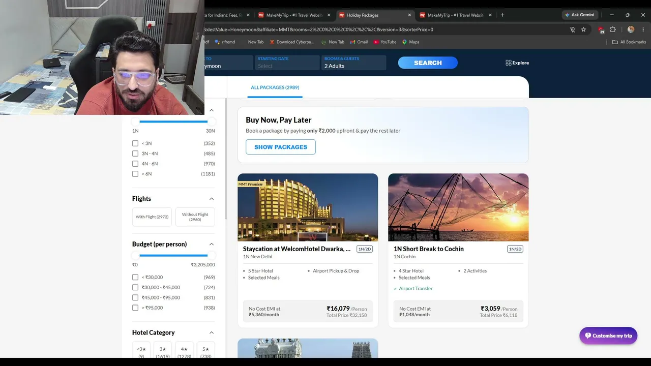Bookmark this page with the star icon
The image size is (651, 366).
click(x=583, y=29)
